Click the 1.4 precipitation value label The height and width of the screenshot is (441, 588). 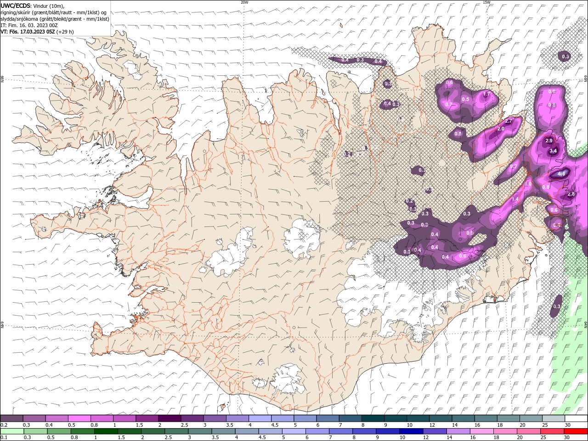point(515,199)
